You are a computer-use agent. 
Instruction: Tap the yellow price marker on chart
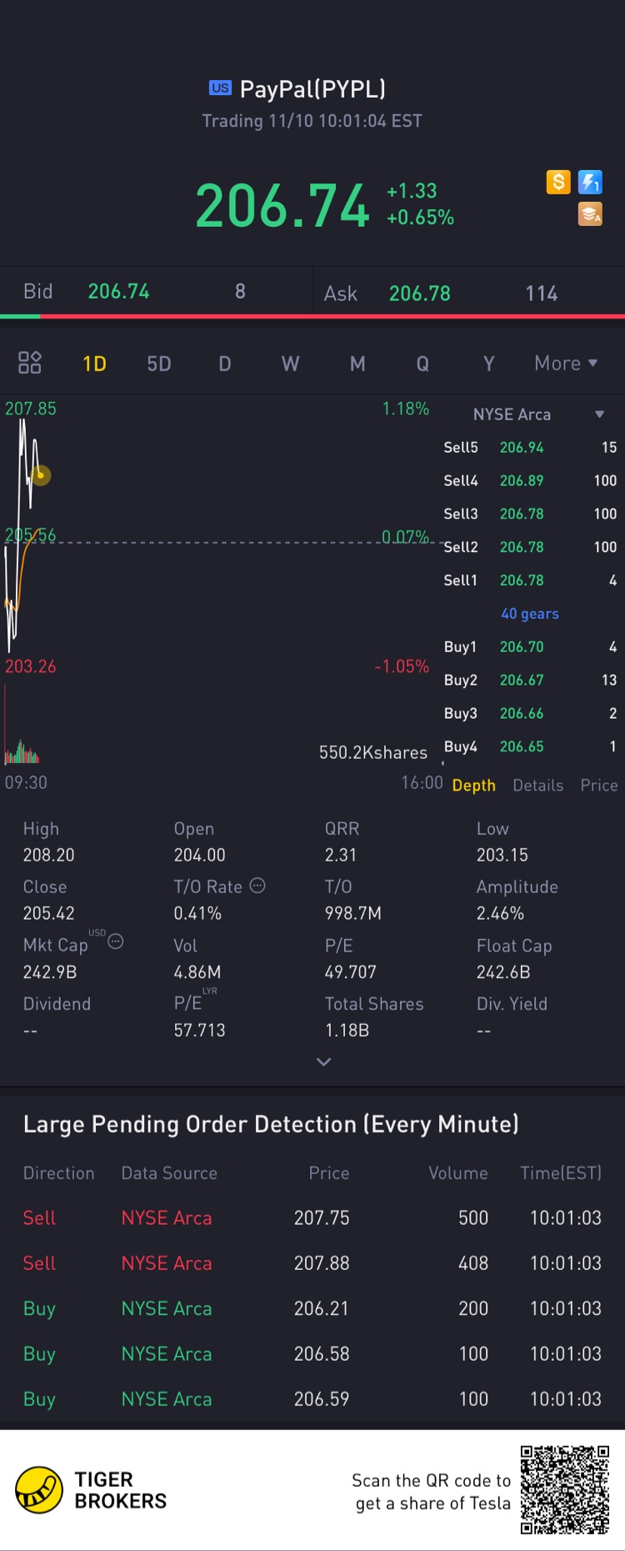tap(40, 475)
